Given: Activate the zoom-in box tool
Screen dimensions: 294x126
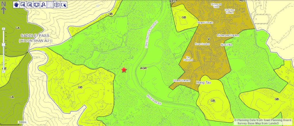Looking at the screenshot, I should [x=23, y=5].
